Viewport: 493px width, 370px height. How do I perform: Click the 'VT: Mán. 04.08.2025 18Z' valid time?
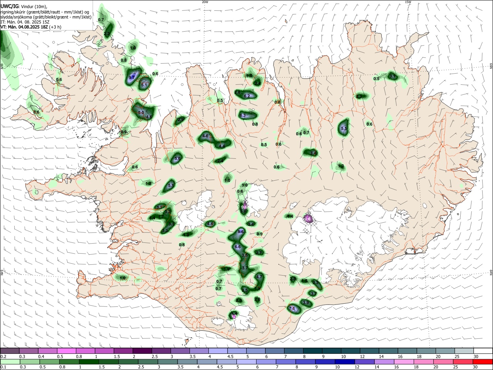(x=24, y=27)
